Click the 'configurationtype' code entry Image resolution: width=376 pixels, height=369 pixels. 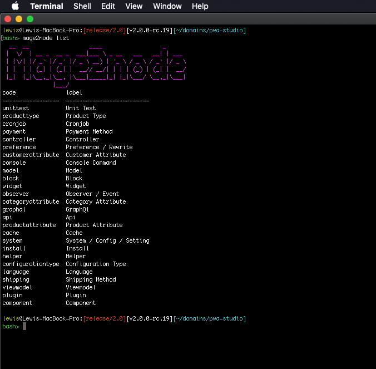(31, 264)
